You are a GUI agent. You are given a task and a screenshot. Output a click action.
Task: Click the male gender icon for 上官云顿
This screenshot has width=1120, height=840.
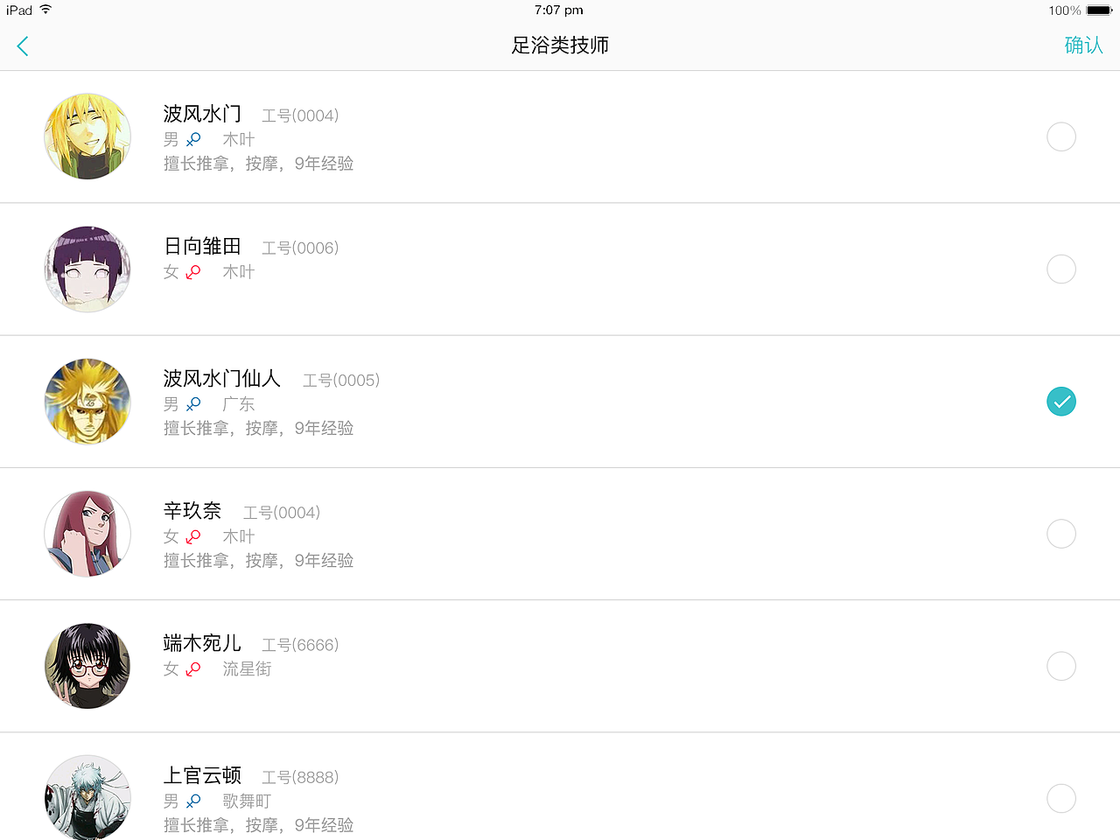(193, 801)
